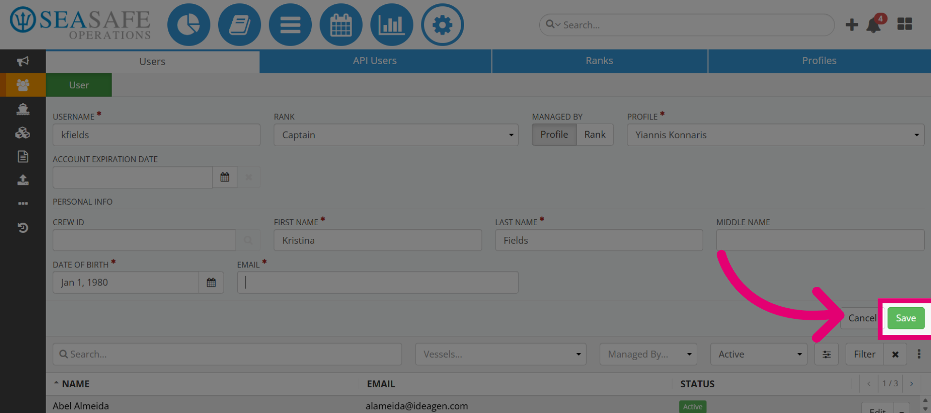Open notifications bell with 4 badge

point(875,24)
